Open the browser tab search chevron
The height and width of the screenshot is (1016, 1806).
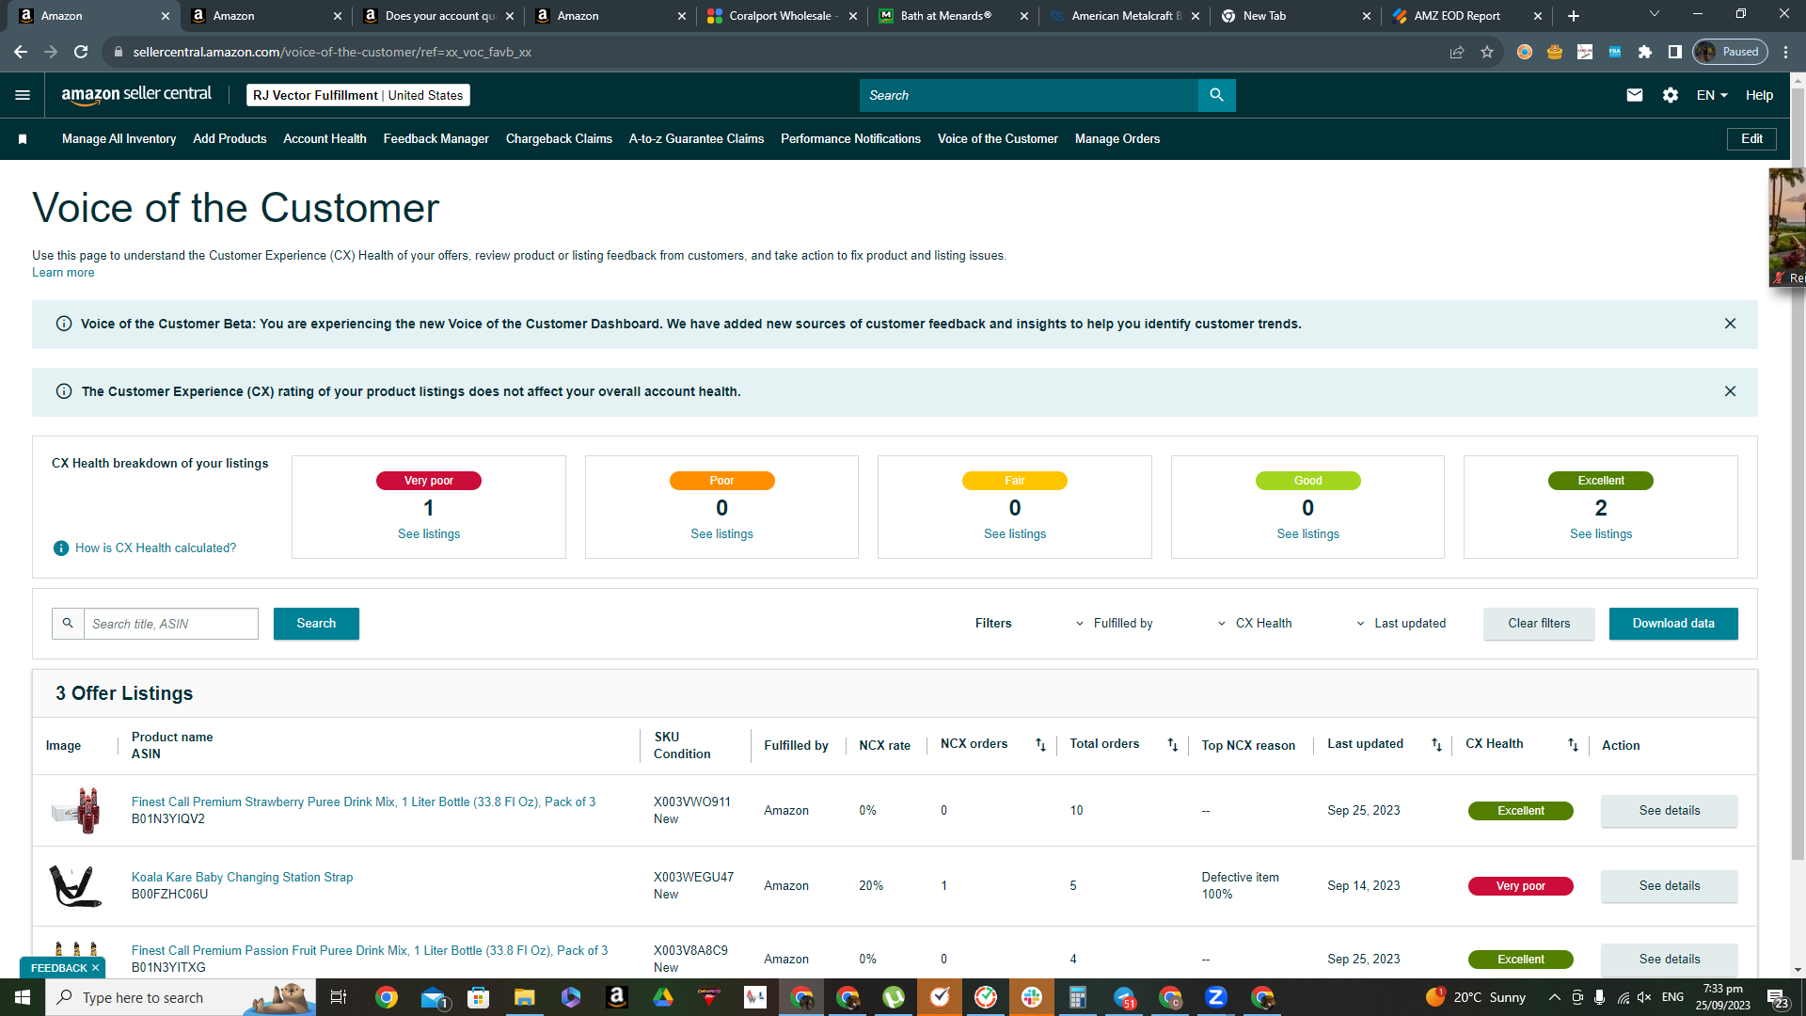[x=1655, y=14]
